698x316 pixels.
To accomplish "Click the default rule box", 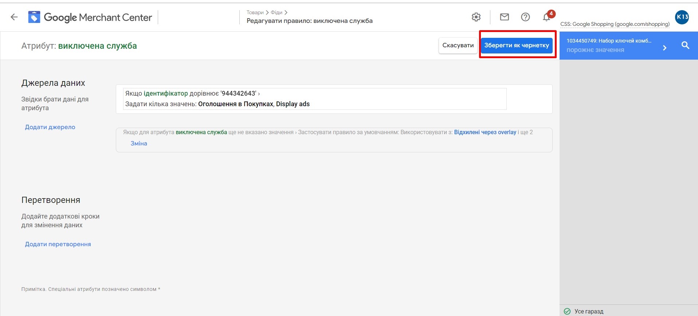I will tap(334, 140).
